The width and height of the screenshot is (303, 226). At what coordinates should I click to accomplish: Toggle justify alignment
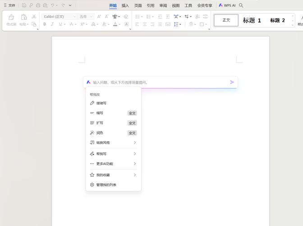click(x=160, y=24)
